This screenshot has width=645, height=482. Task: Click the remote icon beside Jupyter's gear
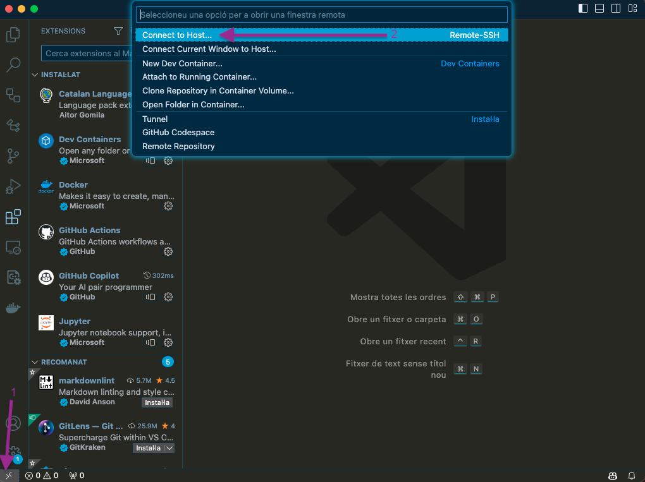pos(150,342)
